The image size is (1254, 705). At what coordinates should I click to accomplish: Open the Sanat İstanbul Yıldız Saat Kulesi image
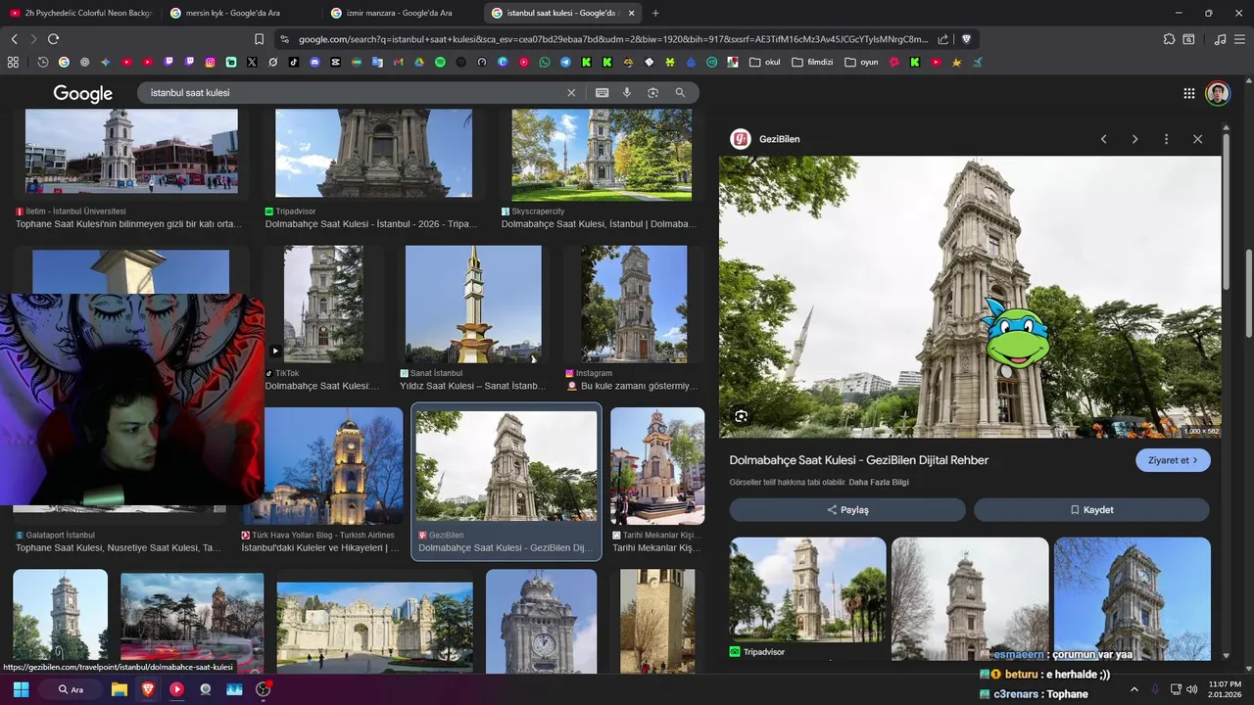click(x=473, y=305)
